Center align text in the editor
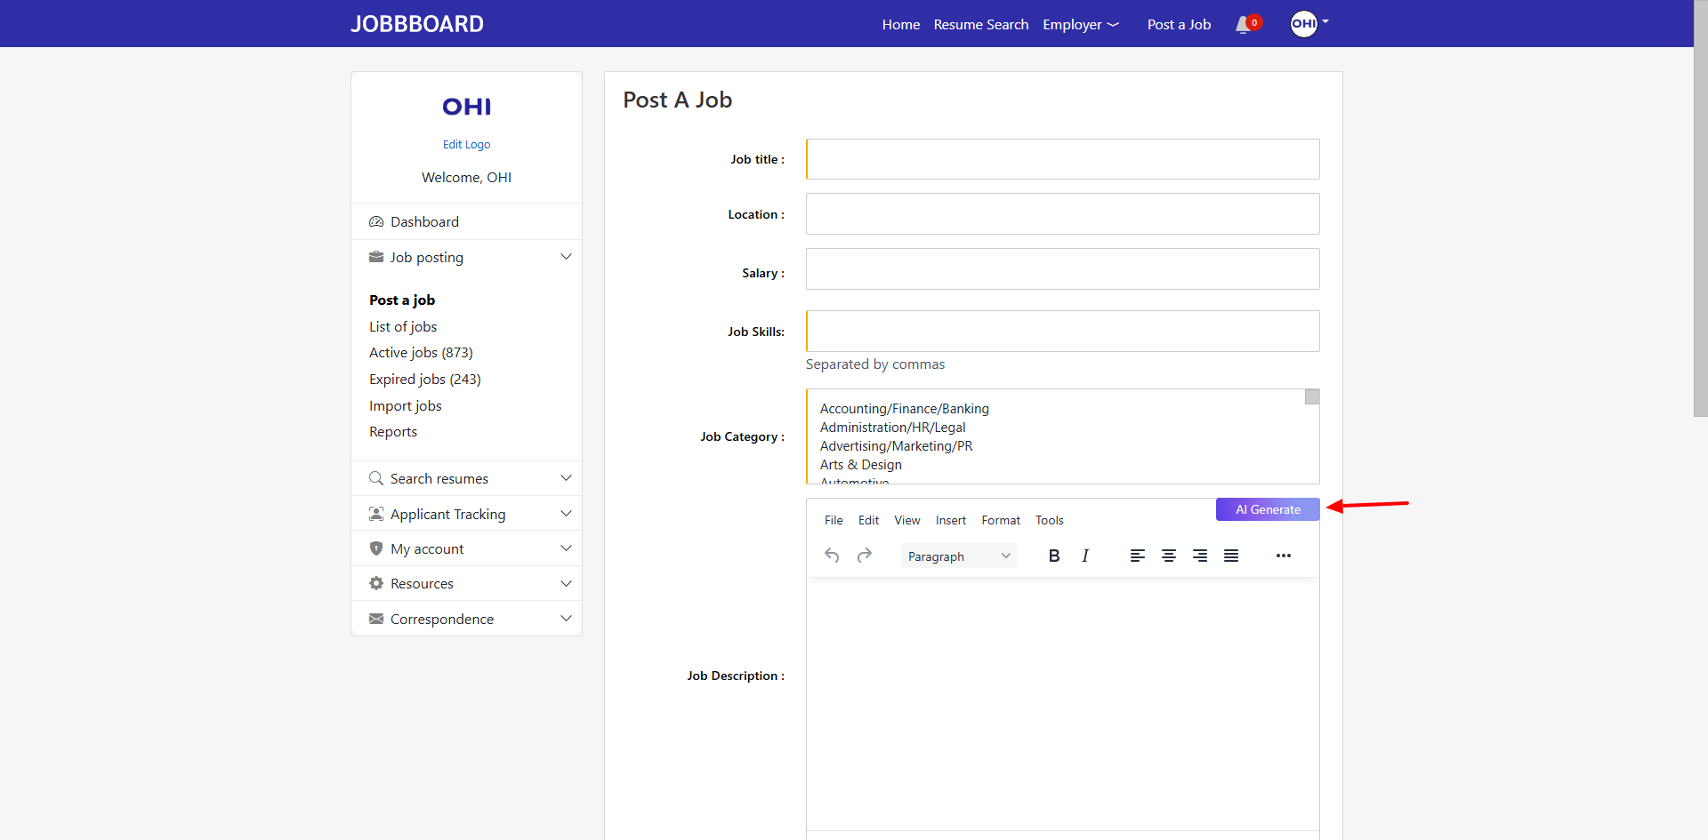Viewport: 1708px width, 840px height. tap(1168, 556)
